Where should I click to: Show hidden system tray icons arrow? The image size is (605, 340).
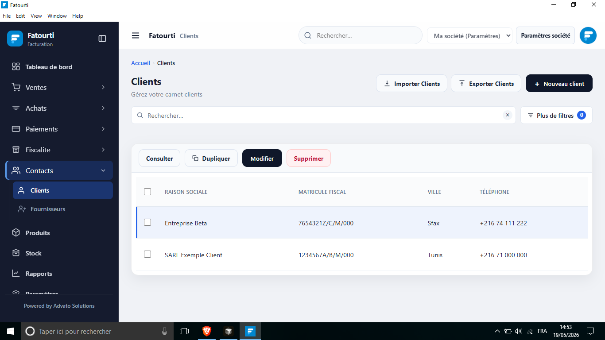click(x=497, y=331)
